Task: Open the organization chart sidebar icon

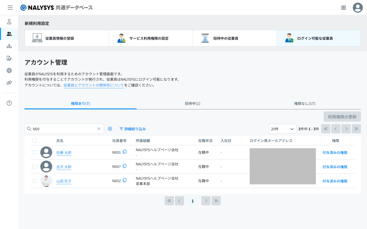Action: pyautogui.click(x=9, y=46)
